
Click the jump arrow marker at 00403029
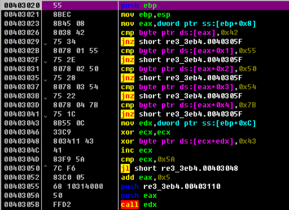click(45, 44)
